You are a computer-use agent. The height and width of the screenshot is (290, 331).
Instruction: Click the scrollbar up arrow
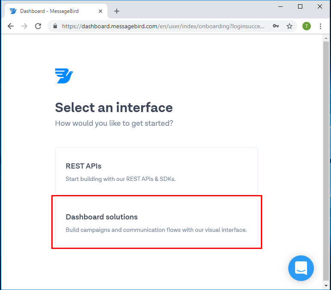pos(326,38)
